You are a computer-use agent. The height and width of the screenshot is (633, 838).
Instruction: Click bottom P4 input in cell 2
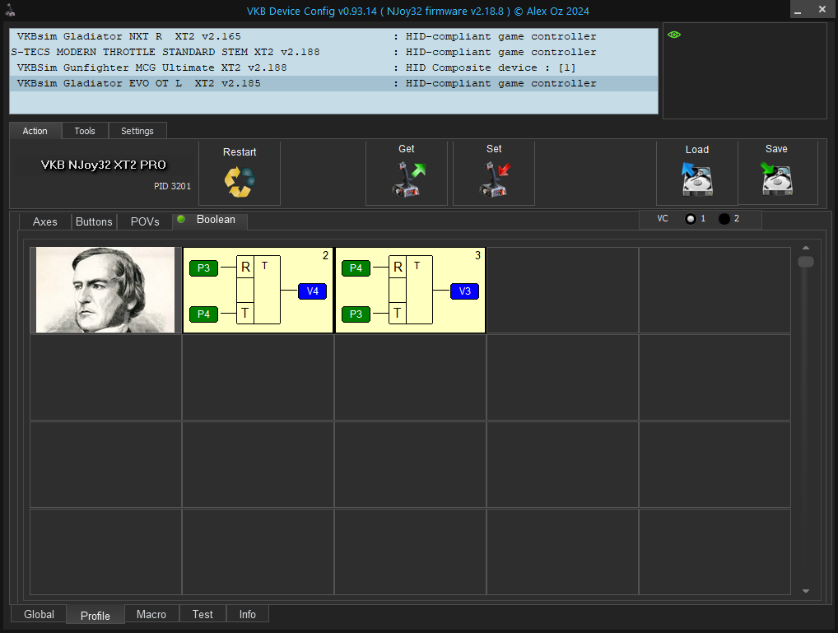pos(203,314)
